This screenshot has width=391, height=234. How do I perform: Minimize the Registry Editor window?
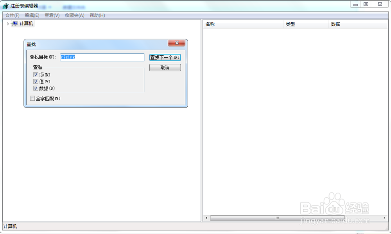355,4
